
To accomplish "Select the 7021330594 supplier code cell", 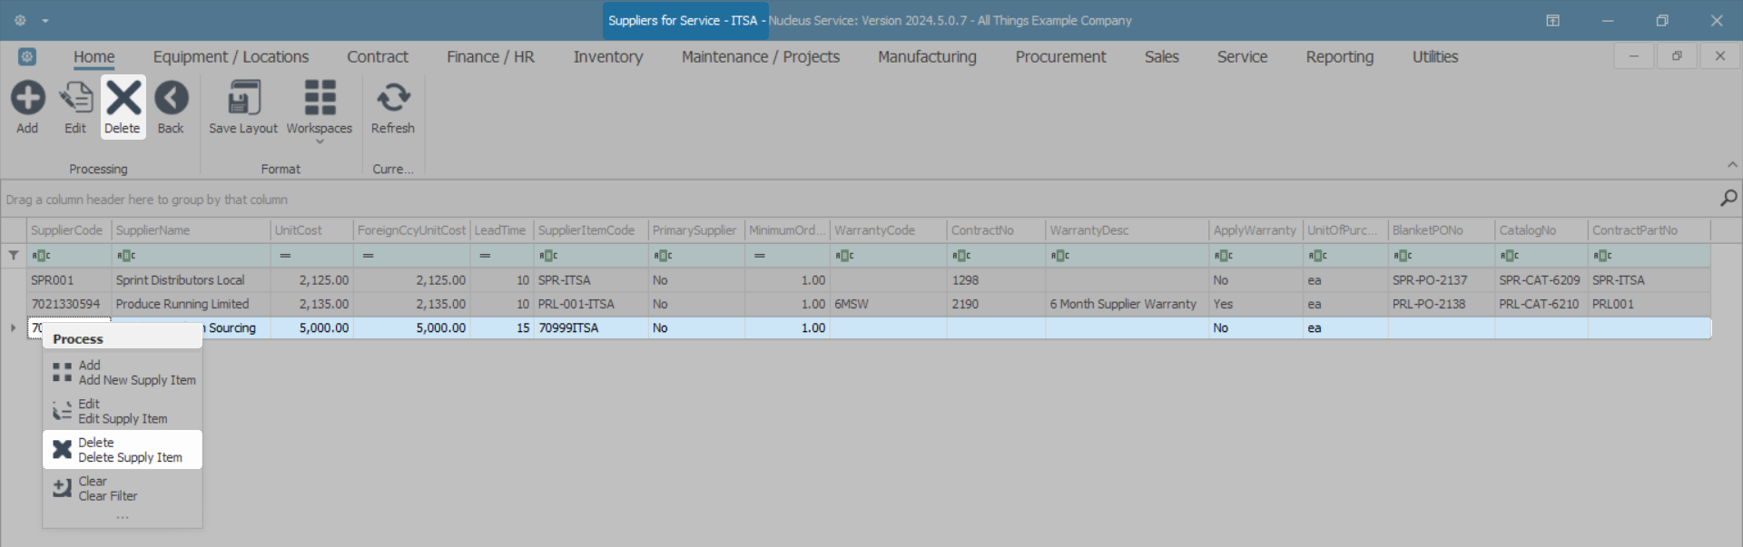I will pyautogui.click(x=69, y=304).
